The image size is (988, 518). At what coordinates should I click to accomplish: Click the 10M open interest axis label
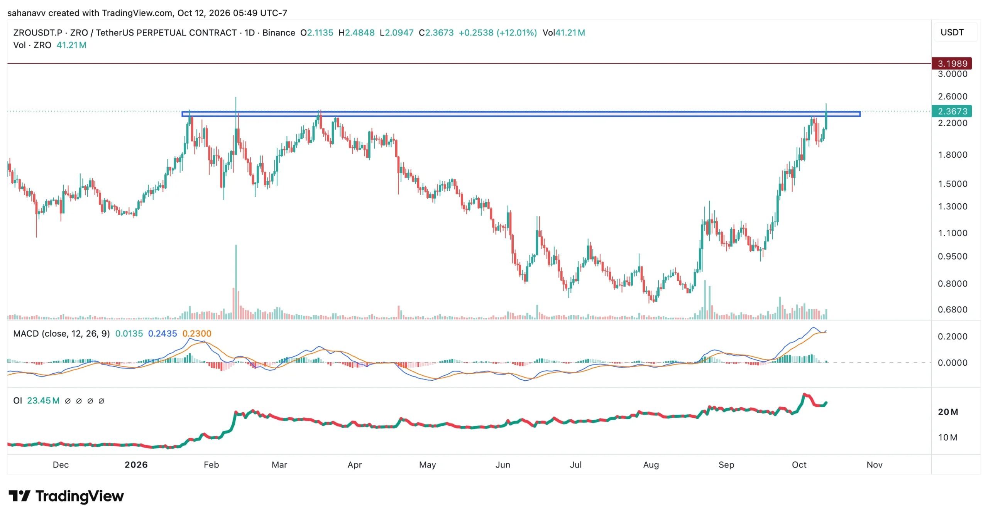[x=948, y=437]
